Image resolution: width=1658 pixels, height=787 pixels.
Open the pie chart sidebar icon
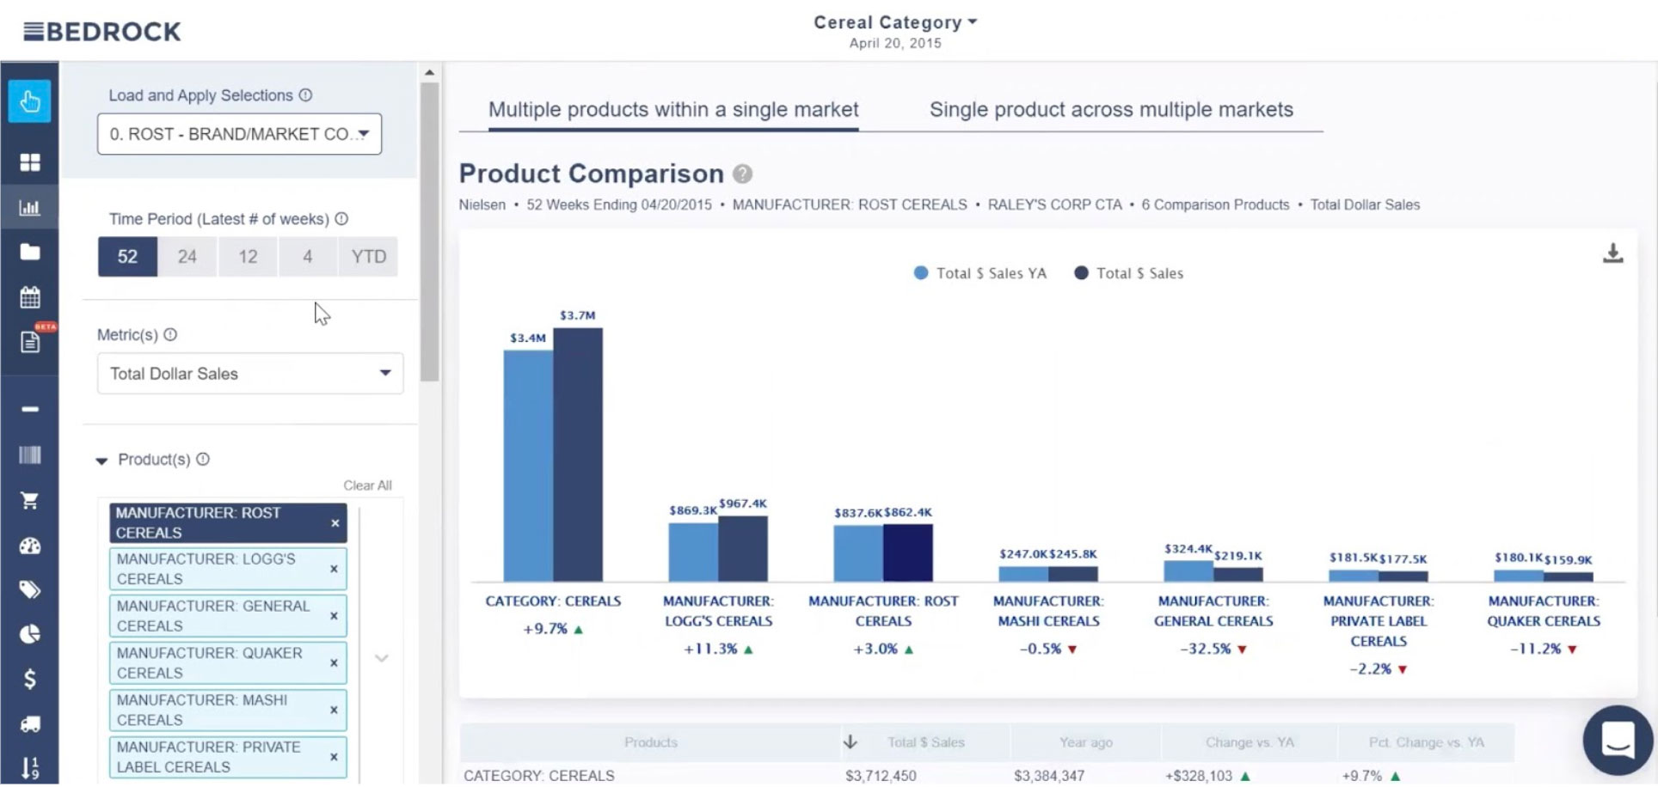pyautogui.click(x=30, y=634)
